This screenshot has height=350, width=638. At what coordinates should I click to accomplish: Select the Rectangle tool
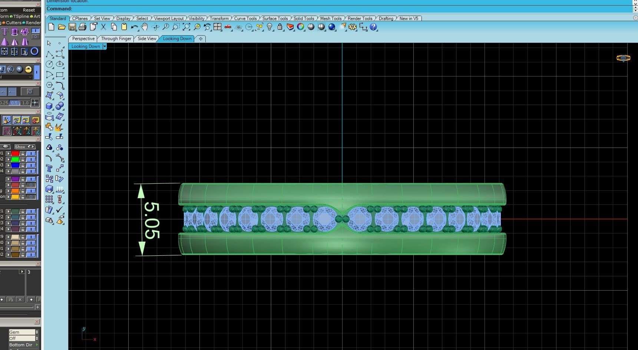[x=60, y=75]
